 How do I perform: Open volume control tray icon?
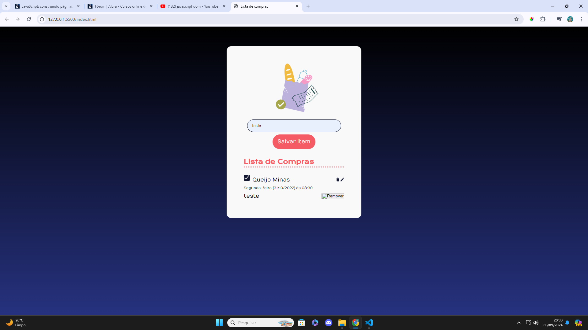(536, 323)
